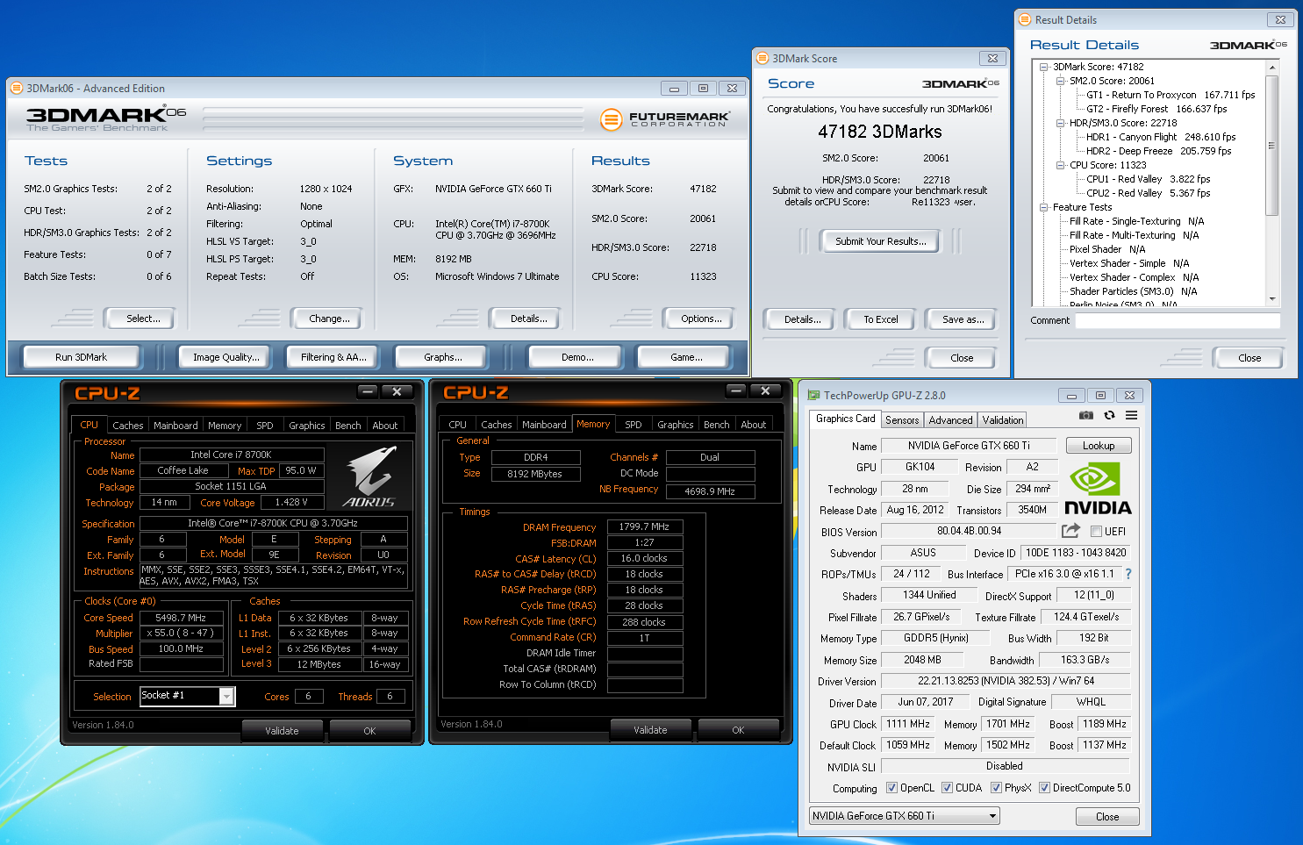Open the GPU selection dropdown in GPU-Z
Image resolution: width=1303 pixels, height=845 pixels.
pos(905,816)
